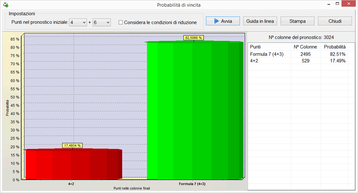Enable Considera le condizioni di riduzione
This screenshot has width=358, height=193.
(x=121, y=23)
